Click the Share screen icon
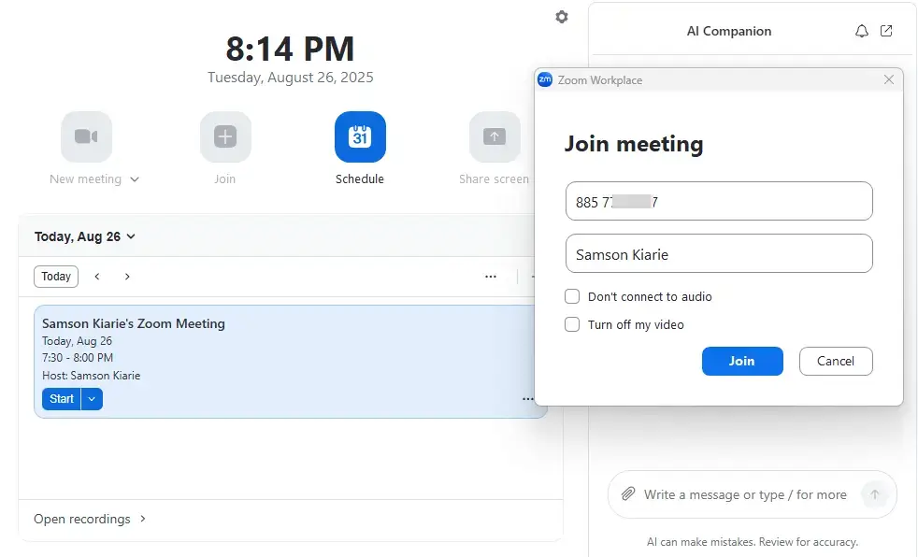 click(x=495, y=137)
